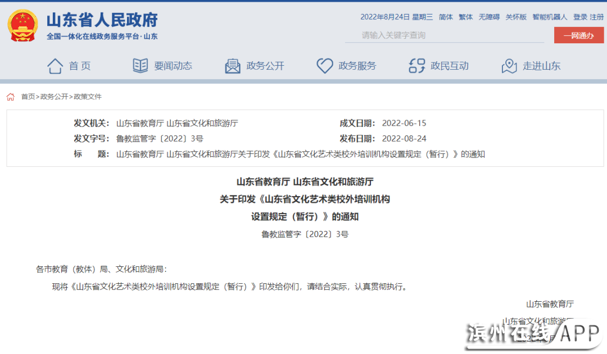Click the 要闻动态 news book icon
Screen dimensions: 607x354
click(x=141, y=66)
